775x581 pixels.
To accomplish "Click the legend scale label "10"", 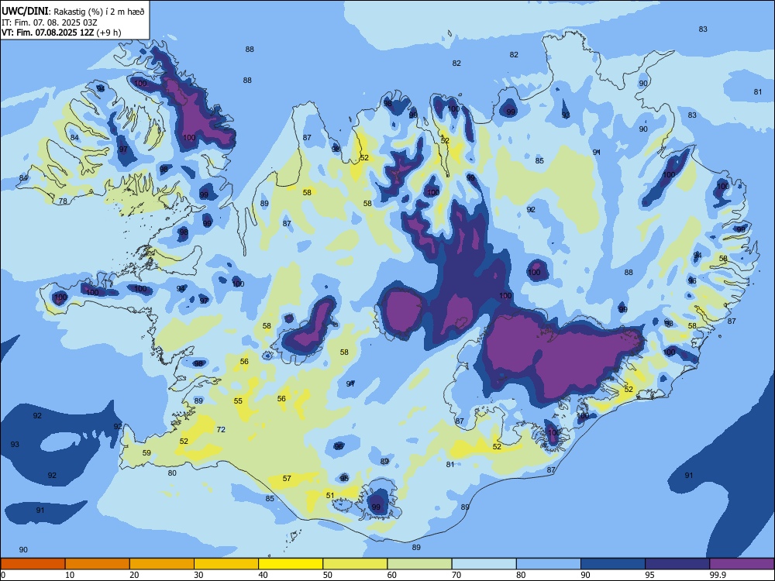I will point(70,575).
